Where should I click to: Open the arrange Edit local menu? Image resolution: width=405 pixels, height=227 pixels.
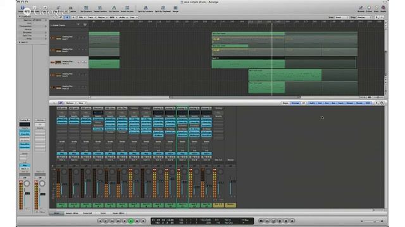(82, 17)
